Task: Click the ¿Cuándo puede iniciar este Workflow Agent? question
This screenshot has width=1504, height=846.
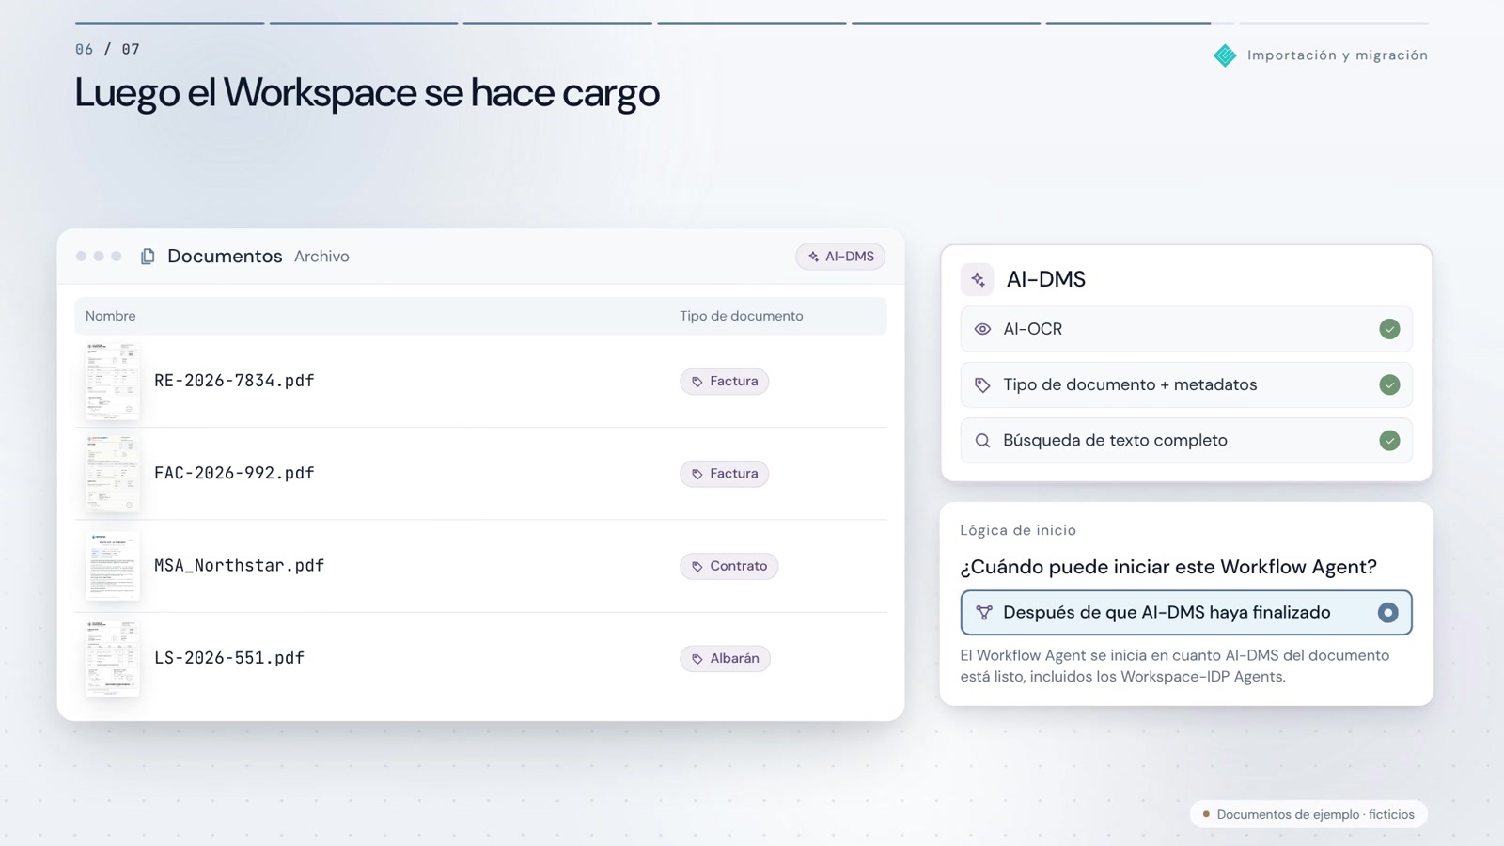Action: point(1168,567)
